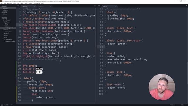The width and height of the screenshot is (188, 106).
Task: Open tab list dropdown of right pane
Action: tap(186, 6)
